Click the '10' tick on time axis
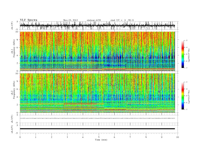The width and height of the screenshot is (200, 154). point(178,137)
